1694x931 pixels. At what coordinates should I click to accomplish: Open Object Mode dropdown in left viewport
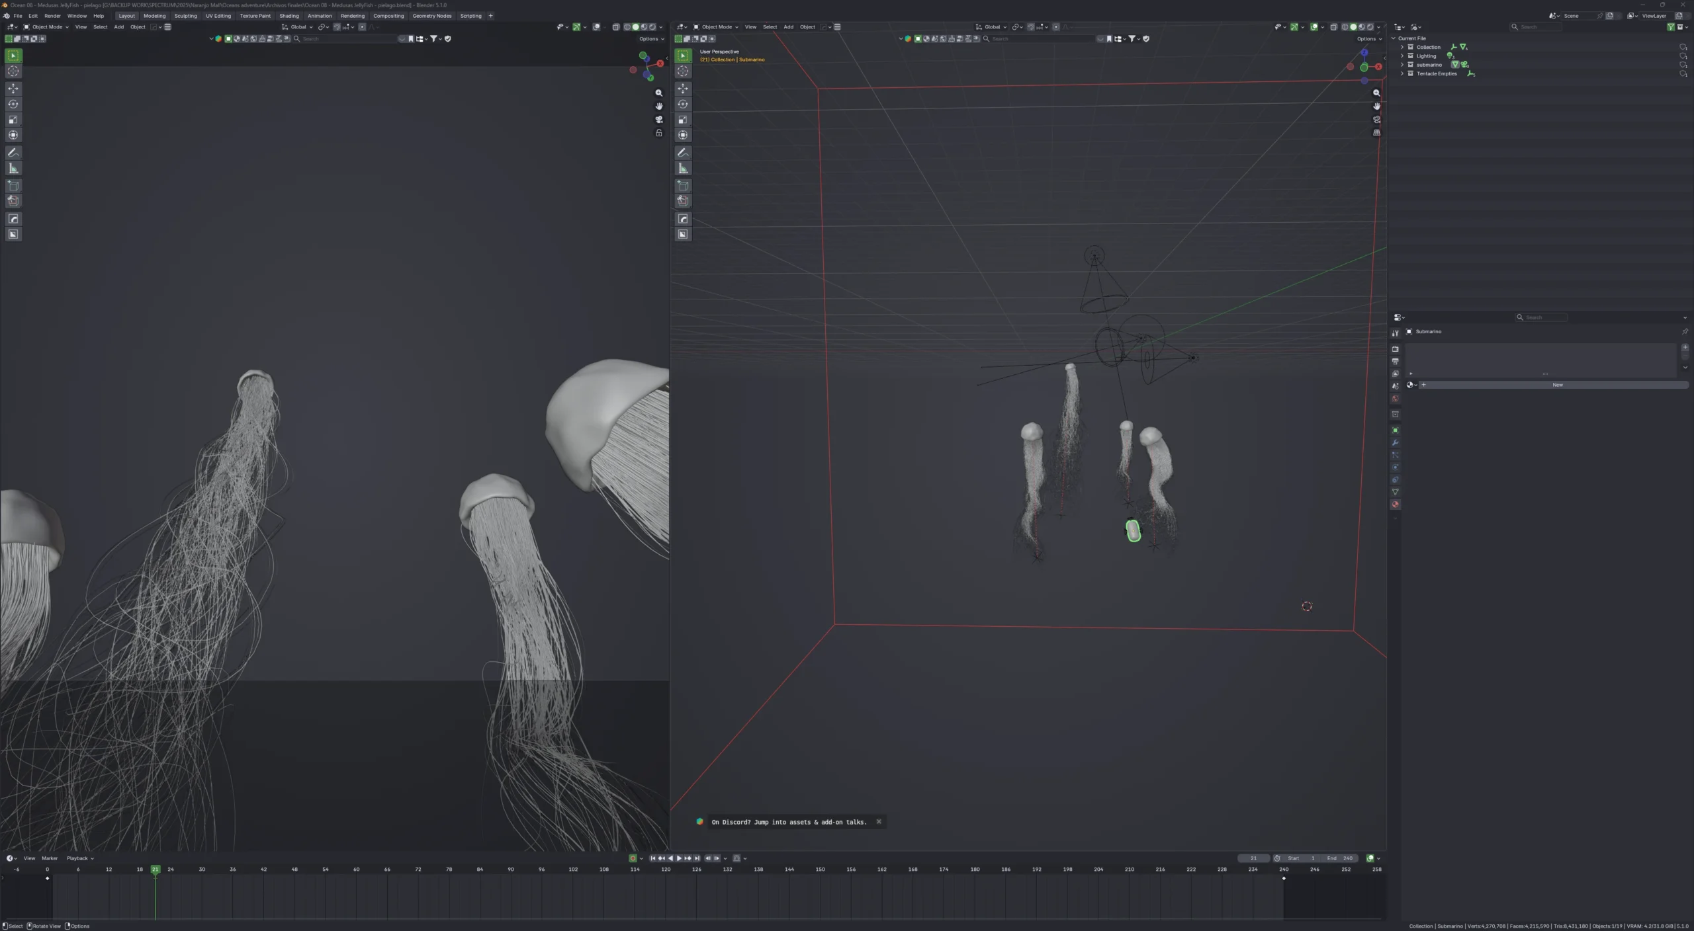pyautogui.click(x=46, y=27)
